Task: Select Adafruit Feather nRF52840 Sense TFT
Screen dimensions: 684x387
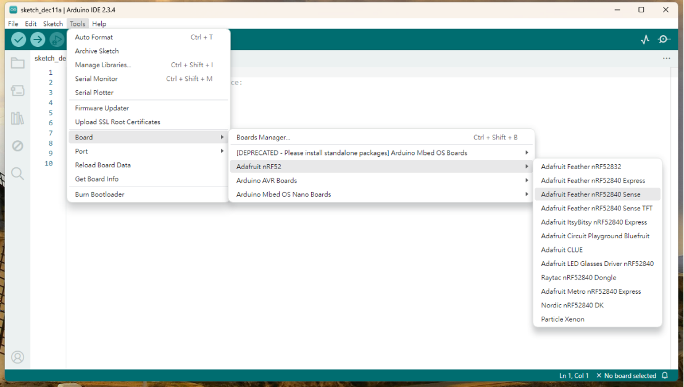Action: click(x=598, y=209)
